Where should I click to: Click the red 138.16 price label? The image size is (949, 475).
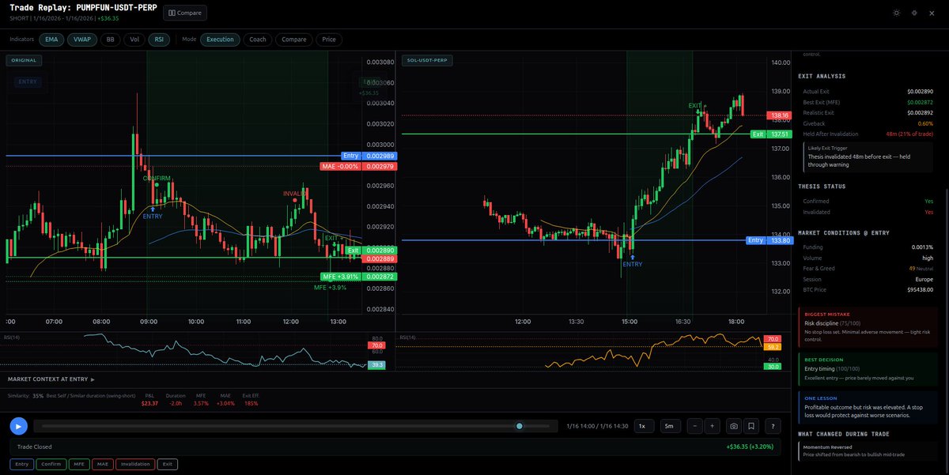(781, 115)
